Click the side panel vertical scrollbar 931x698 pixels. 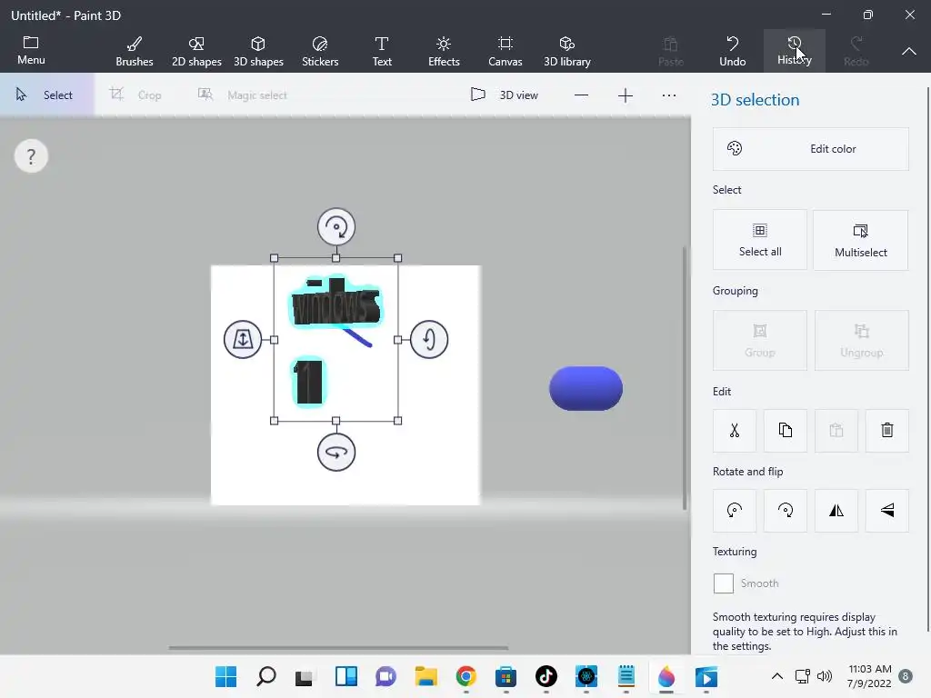(x=927, y=359)
